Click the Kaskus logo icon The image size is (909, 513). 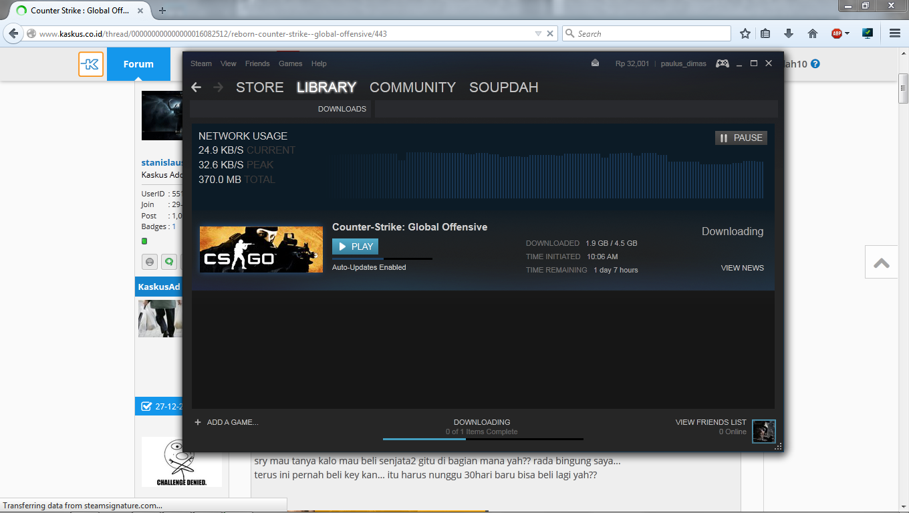pyautogui.click(x=91, y=64)
